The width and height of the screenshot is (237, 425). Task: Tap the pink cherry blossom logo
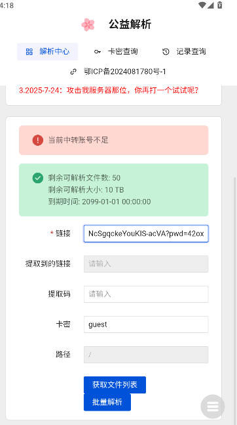(x=88, y=25)
